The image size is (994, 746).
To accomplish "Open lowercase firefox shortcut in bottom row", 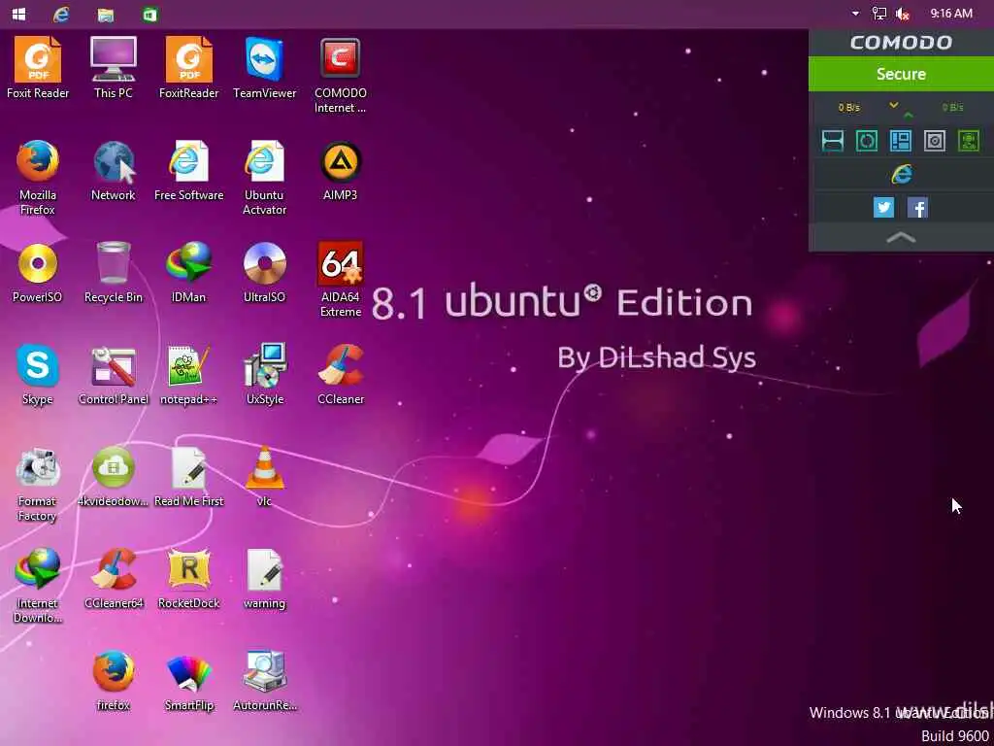I will click(x=114, y=681).
